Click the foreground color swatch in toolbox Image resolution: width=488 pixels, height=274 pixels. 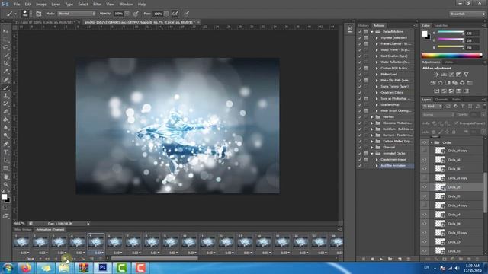[4, 196]
